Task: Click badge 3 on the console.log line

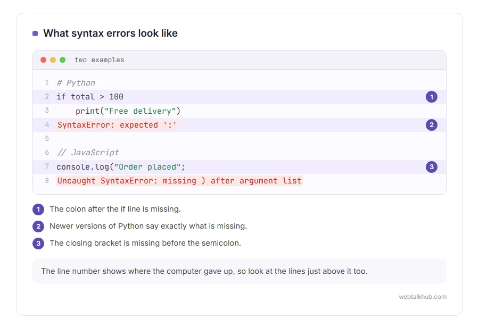Action: tap(431, 167)
